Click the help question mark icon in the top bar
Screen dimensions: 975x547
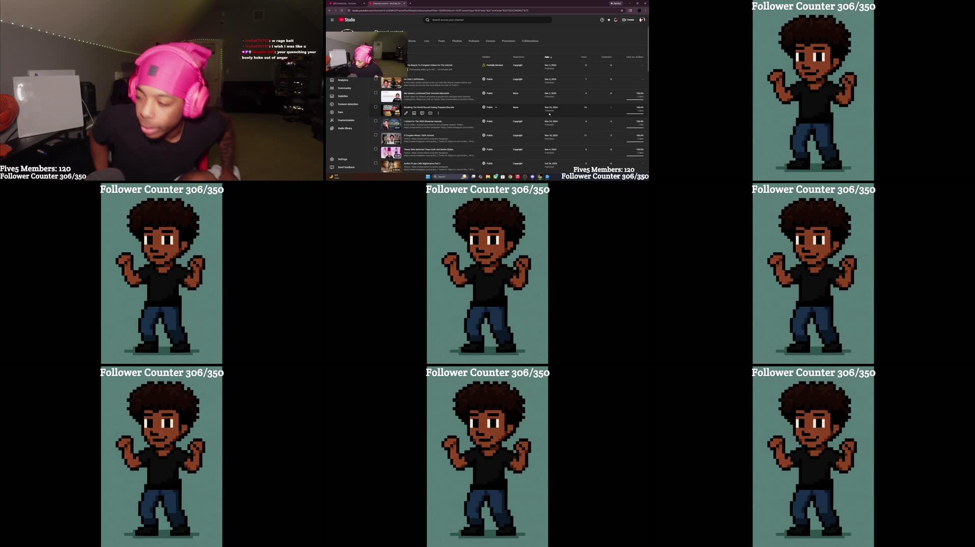tap(602, 20)
